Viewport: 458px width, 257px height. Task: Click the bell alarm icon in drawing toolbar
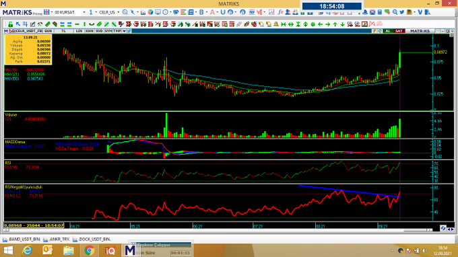[275, 24]
